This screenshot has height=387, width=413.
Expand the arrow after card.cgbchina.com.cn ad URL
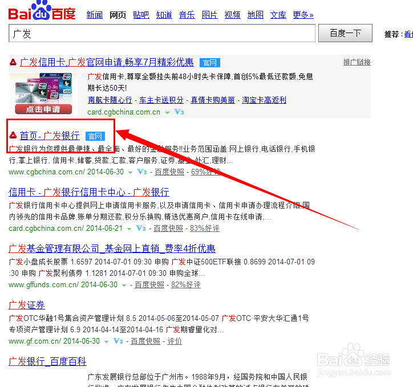[167, 113]
